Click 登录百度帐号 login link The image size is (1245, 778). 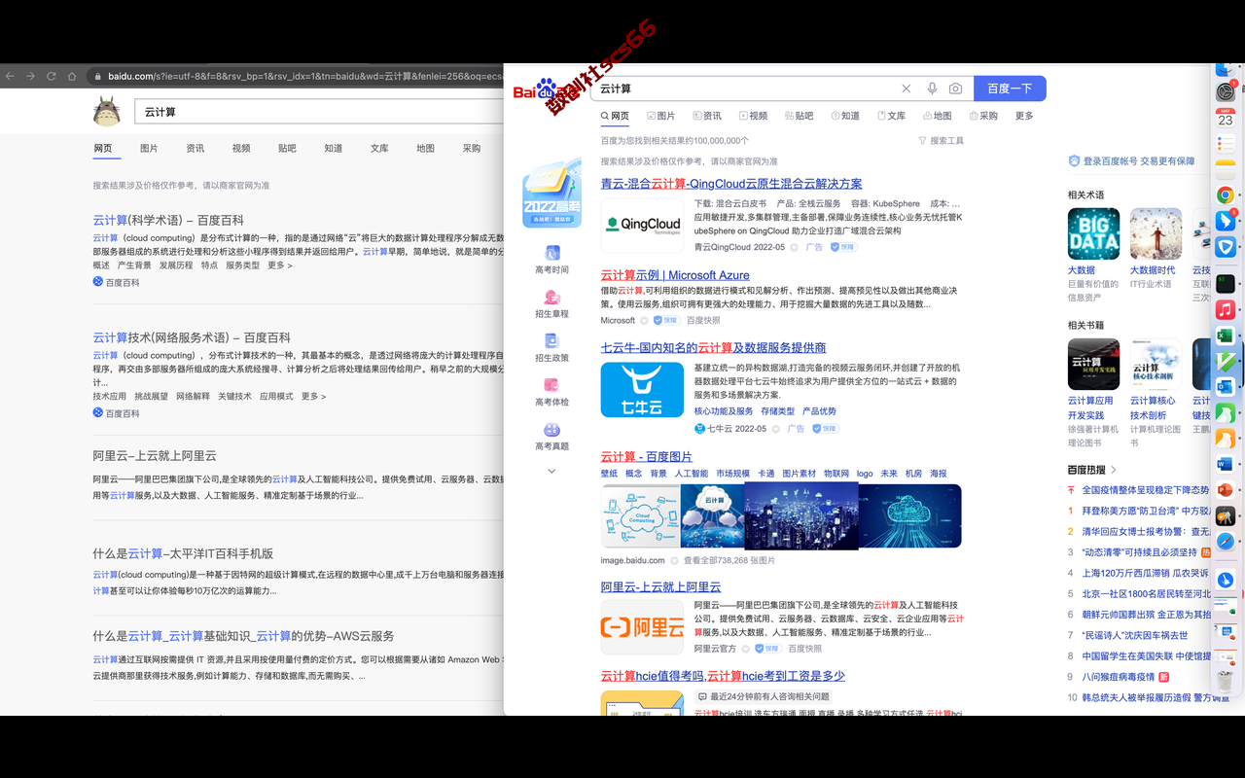pos(1131,161)
